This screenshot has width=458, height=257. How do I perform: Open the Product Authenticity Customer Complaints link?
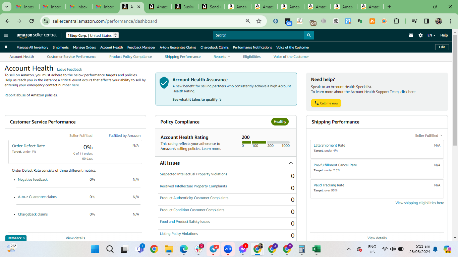point(194,198)
